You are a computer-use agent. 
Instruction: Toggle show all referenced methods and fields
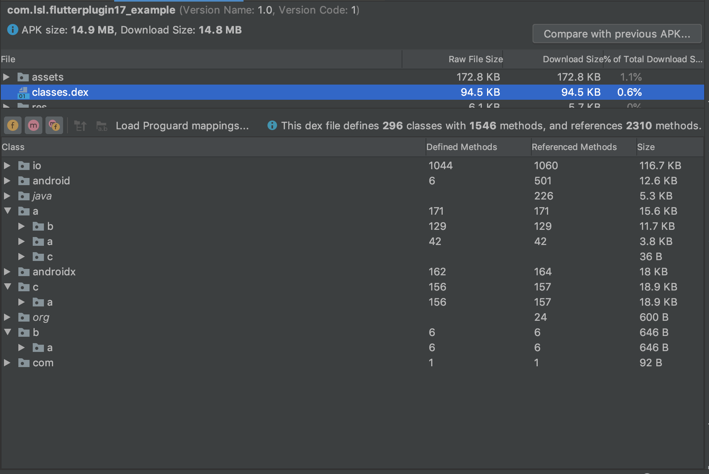point(54,126)
